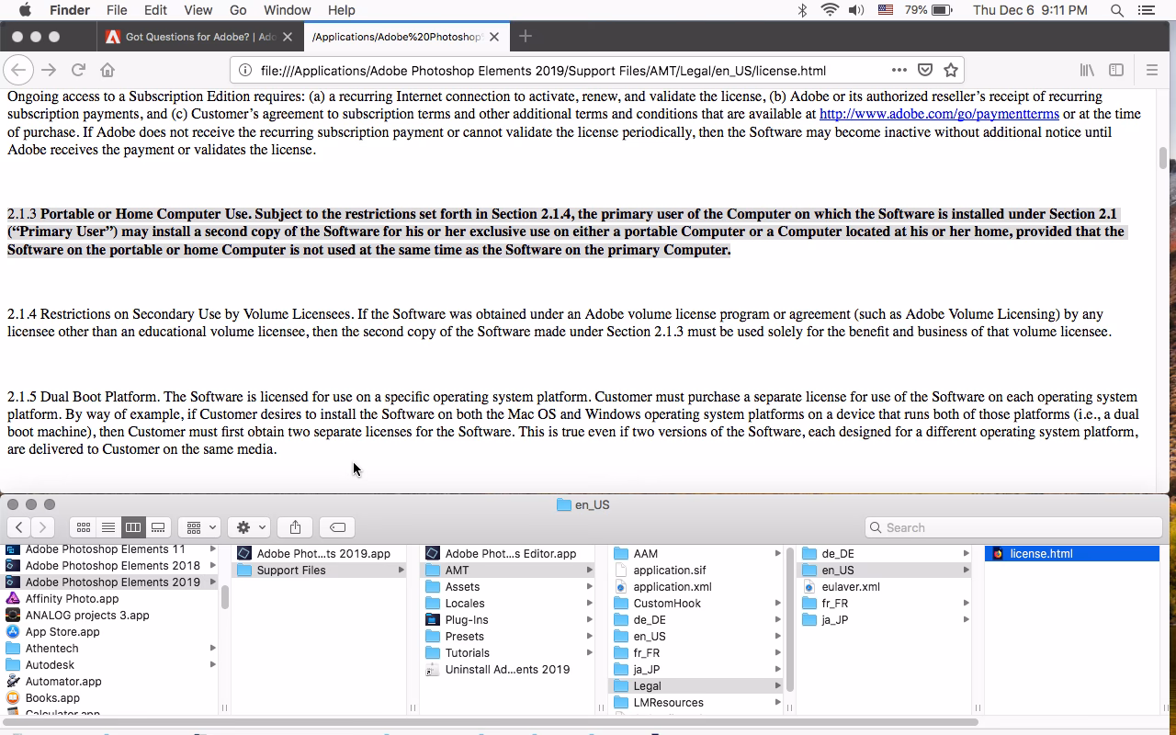Click the Finder Edit Tags button

coord(337,527)
